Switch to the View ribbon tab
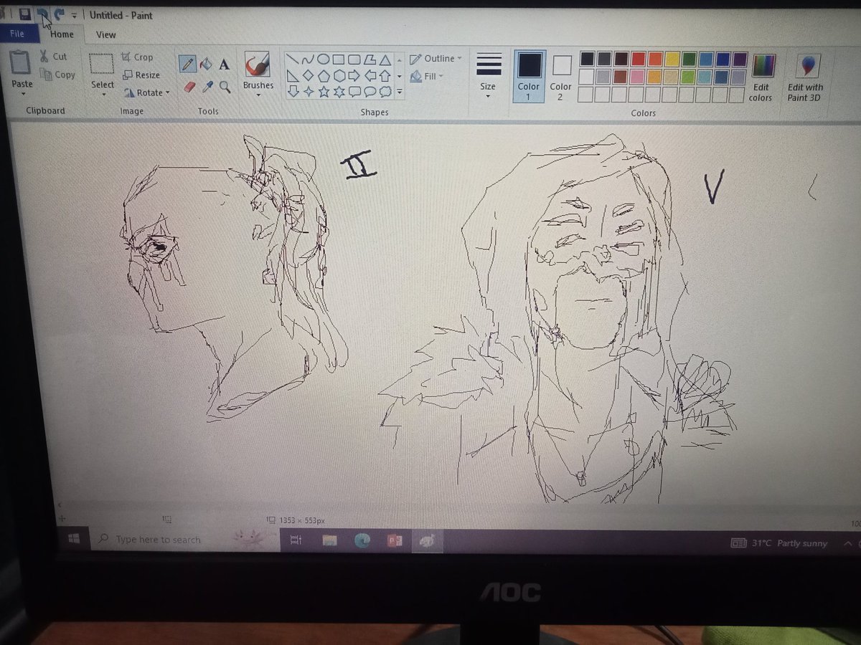The image size is (861, 645). coord(105,34)
